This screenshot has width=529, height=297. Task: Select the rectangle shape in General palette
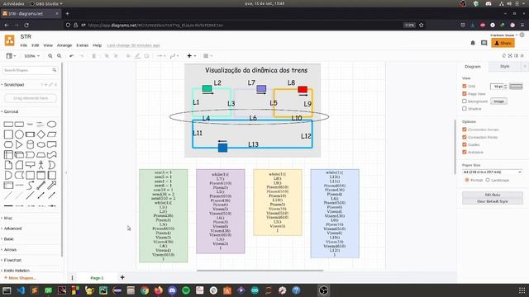pos(8,125)
